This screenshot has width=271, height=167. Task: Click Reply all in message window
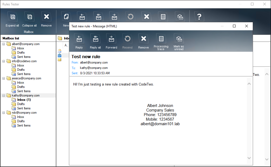[x=96, y=42]
